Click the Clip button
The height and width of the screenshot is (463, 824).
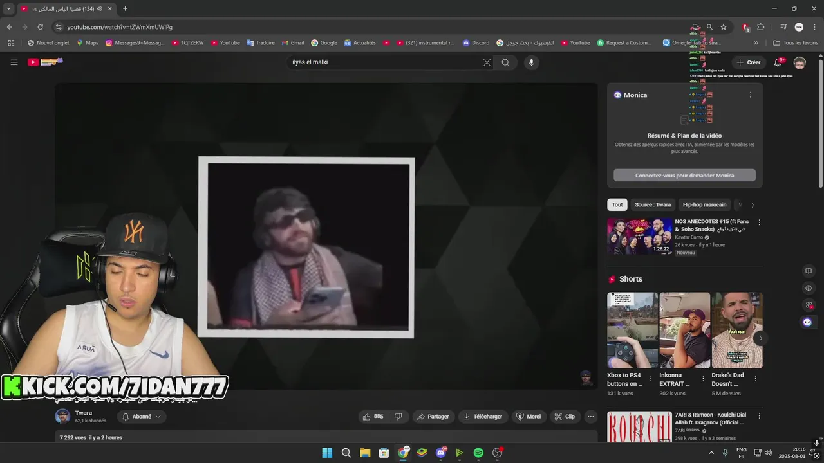(x=565, y=417)
